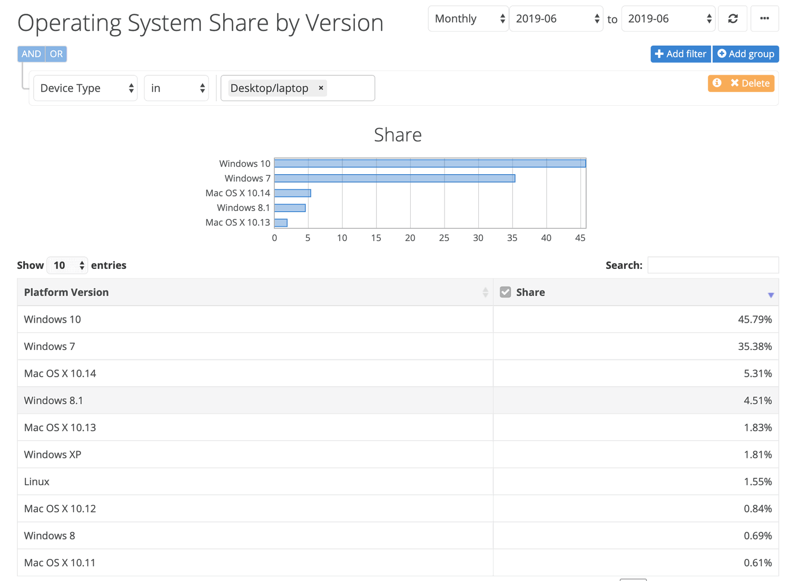The height and width of the screenshot is (581, 790).
Task: Switch filter logic to OR
Action: pos(56,54)
